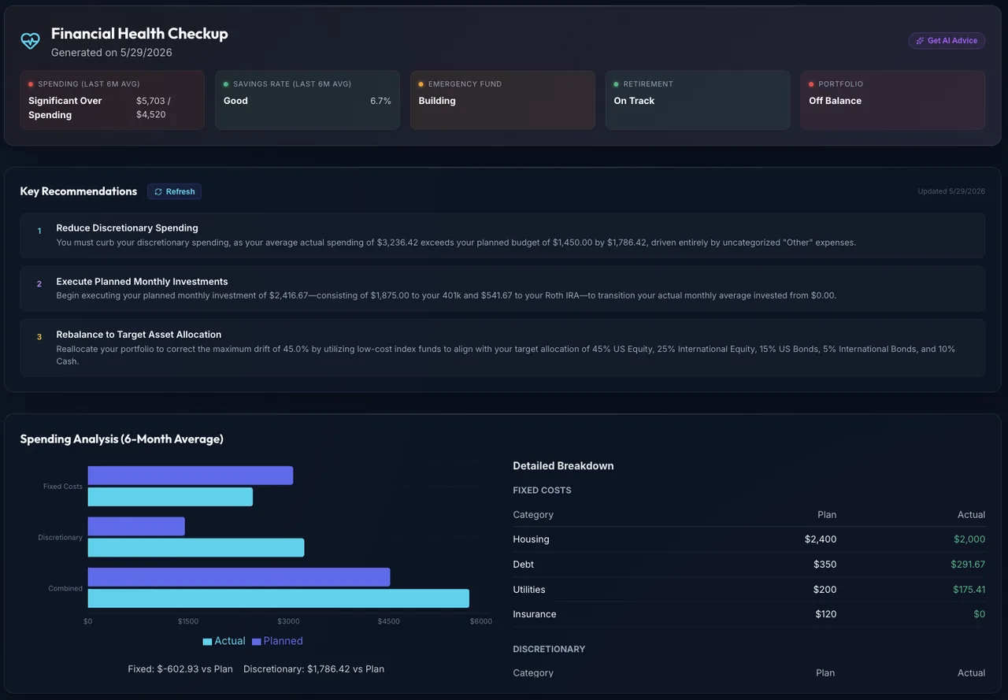Click the Detailed Breakdown heading

pyautogui.click(x=563, y=466)
